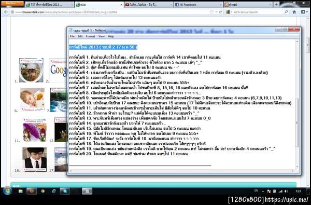Open the URL history dropdown arrow

[216, 12]
